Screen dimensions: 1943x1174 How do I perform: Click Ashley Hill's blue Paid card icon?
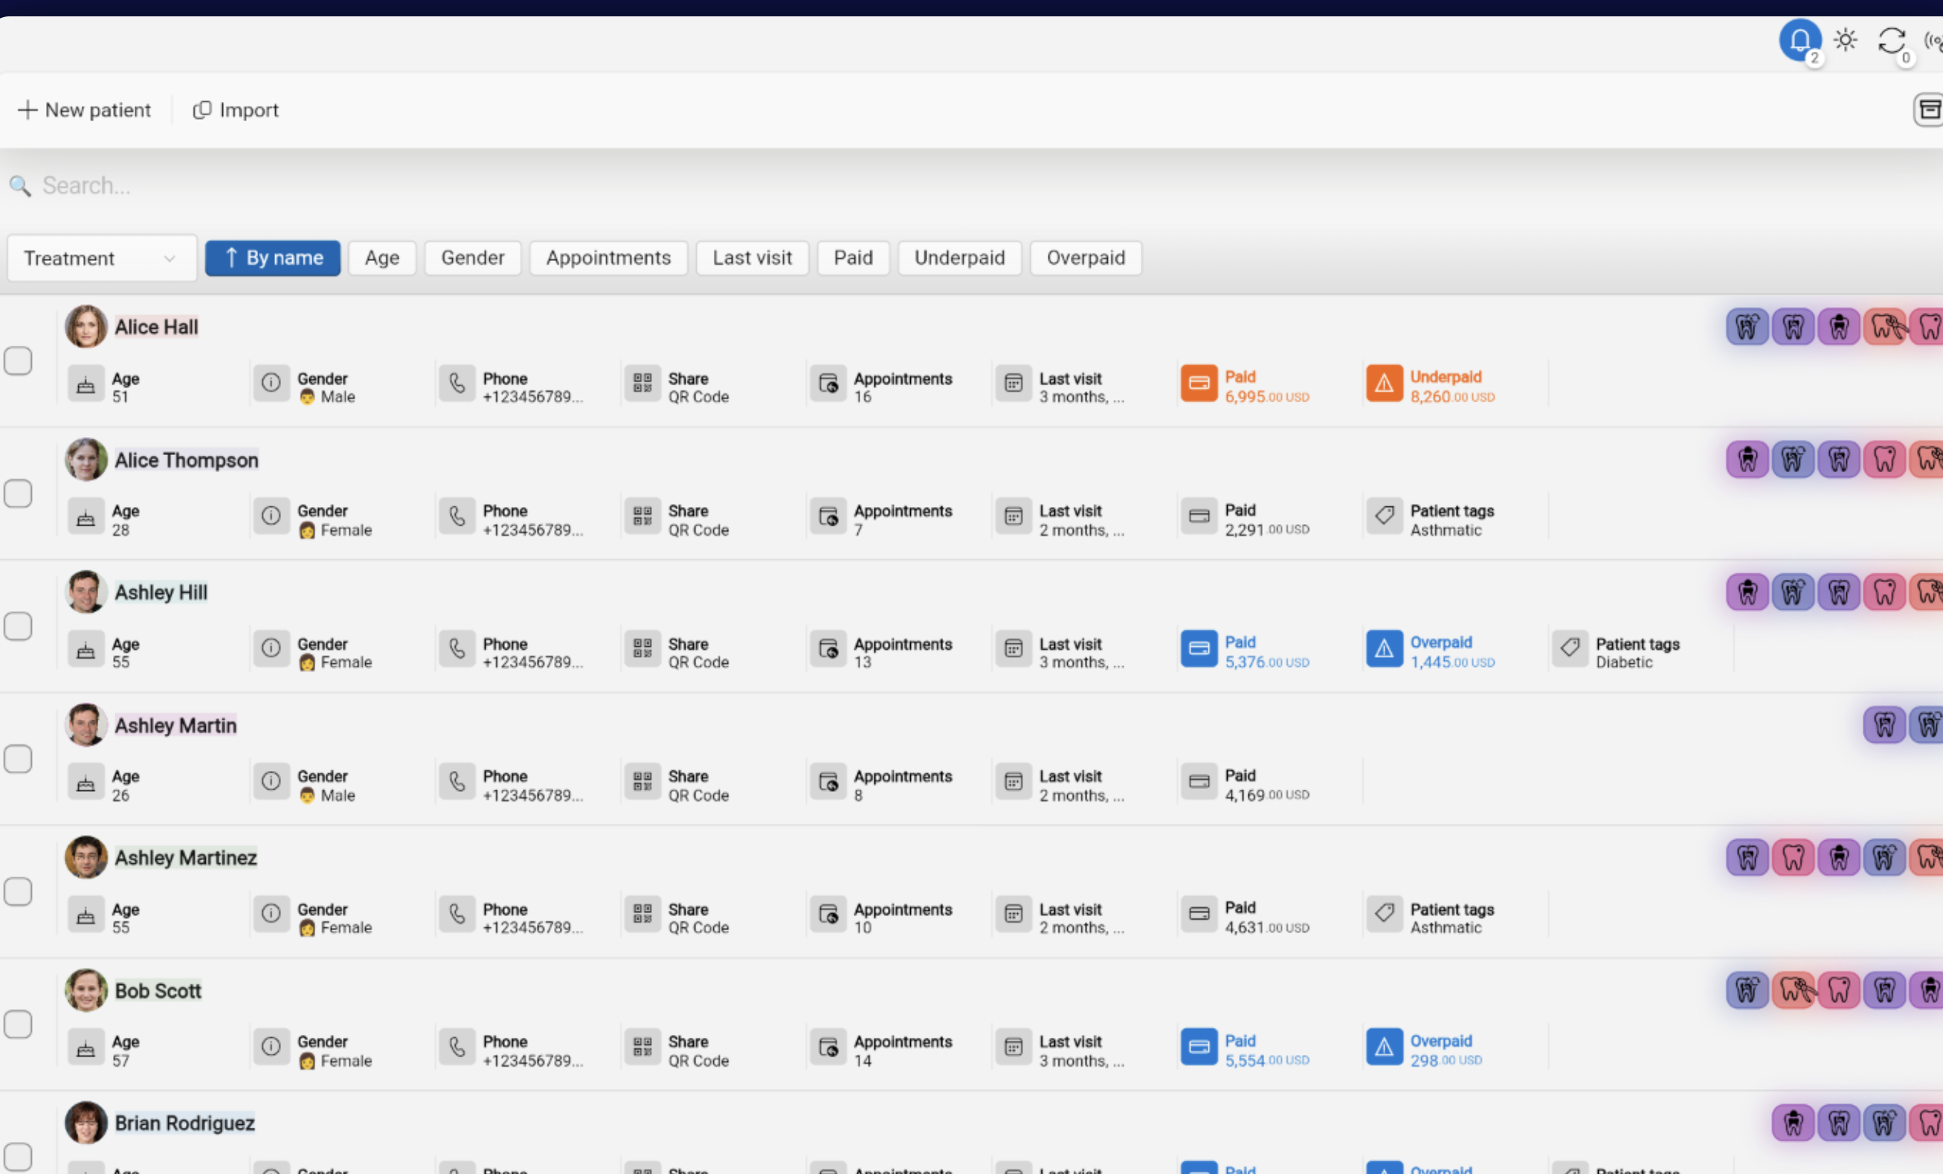click(x=1199, y=649)
